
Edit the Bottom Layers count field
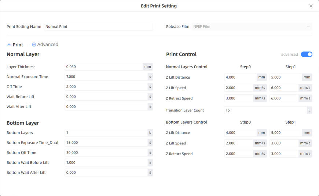(106, 133)
